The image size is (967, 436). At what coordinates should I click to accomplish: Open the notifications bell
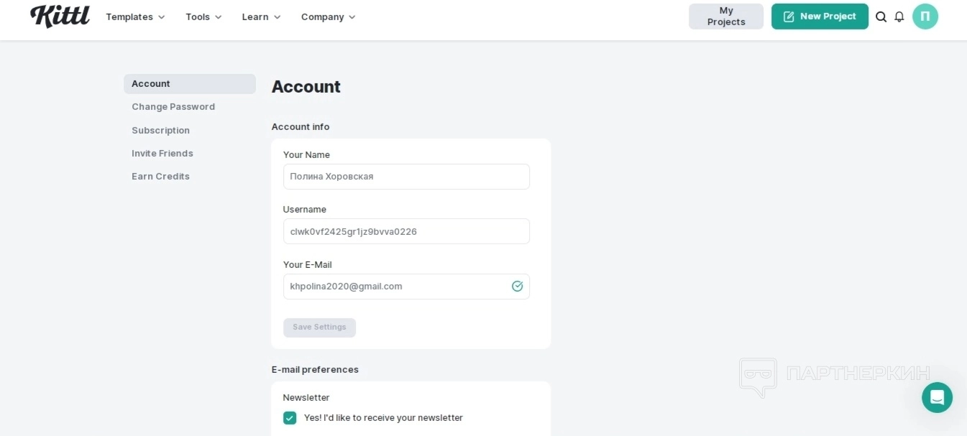pos(899,17)
